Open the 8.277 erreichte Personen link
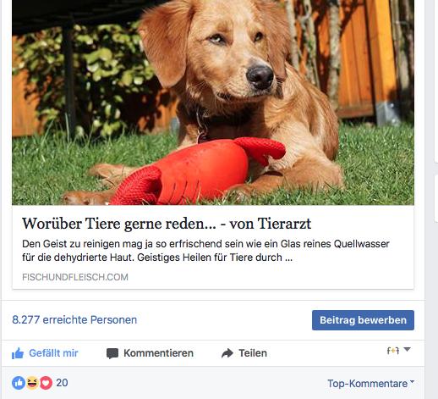Viewport: 438px width, 399px height. [x=74, y=320]
